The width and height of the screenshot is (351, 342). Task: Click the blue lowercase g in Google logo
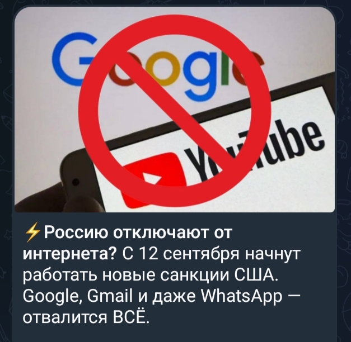201,77
